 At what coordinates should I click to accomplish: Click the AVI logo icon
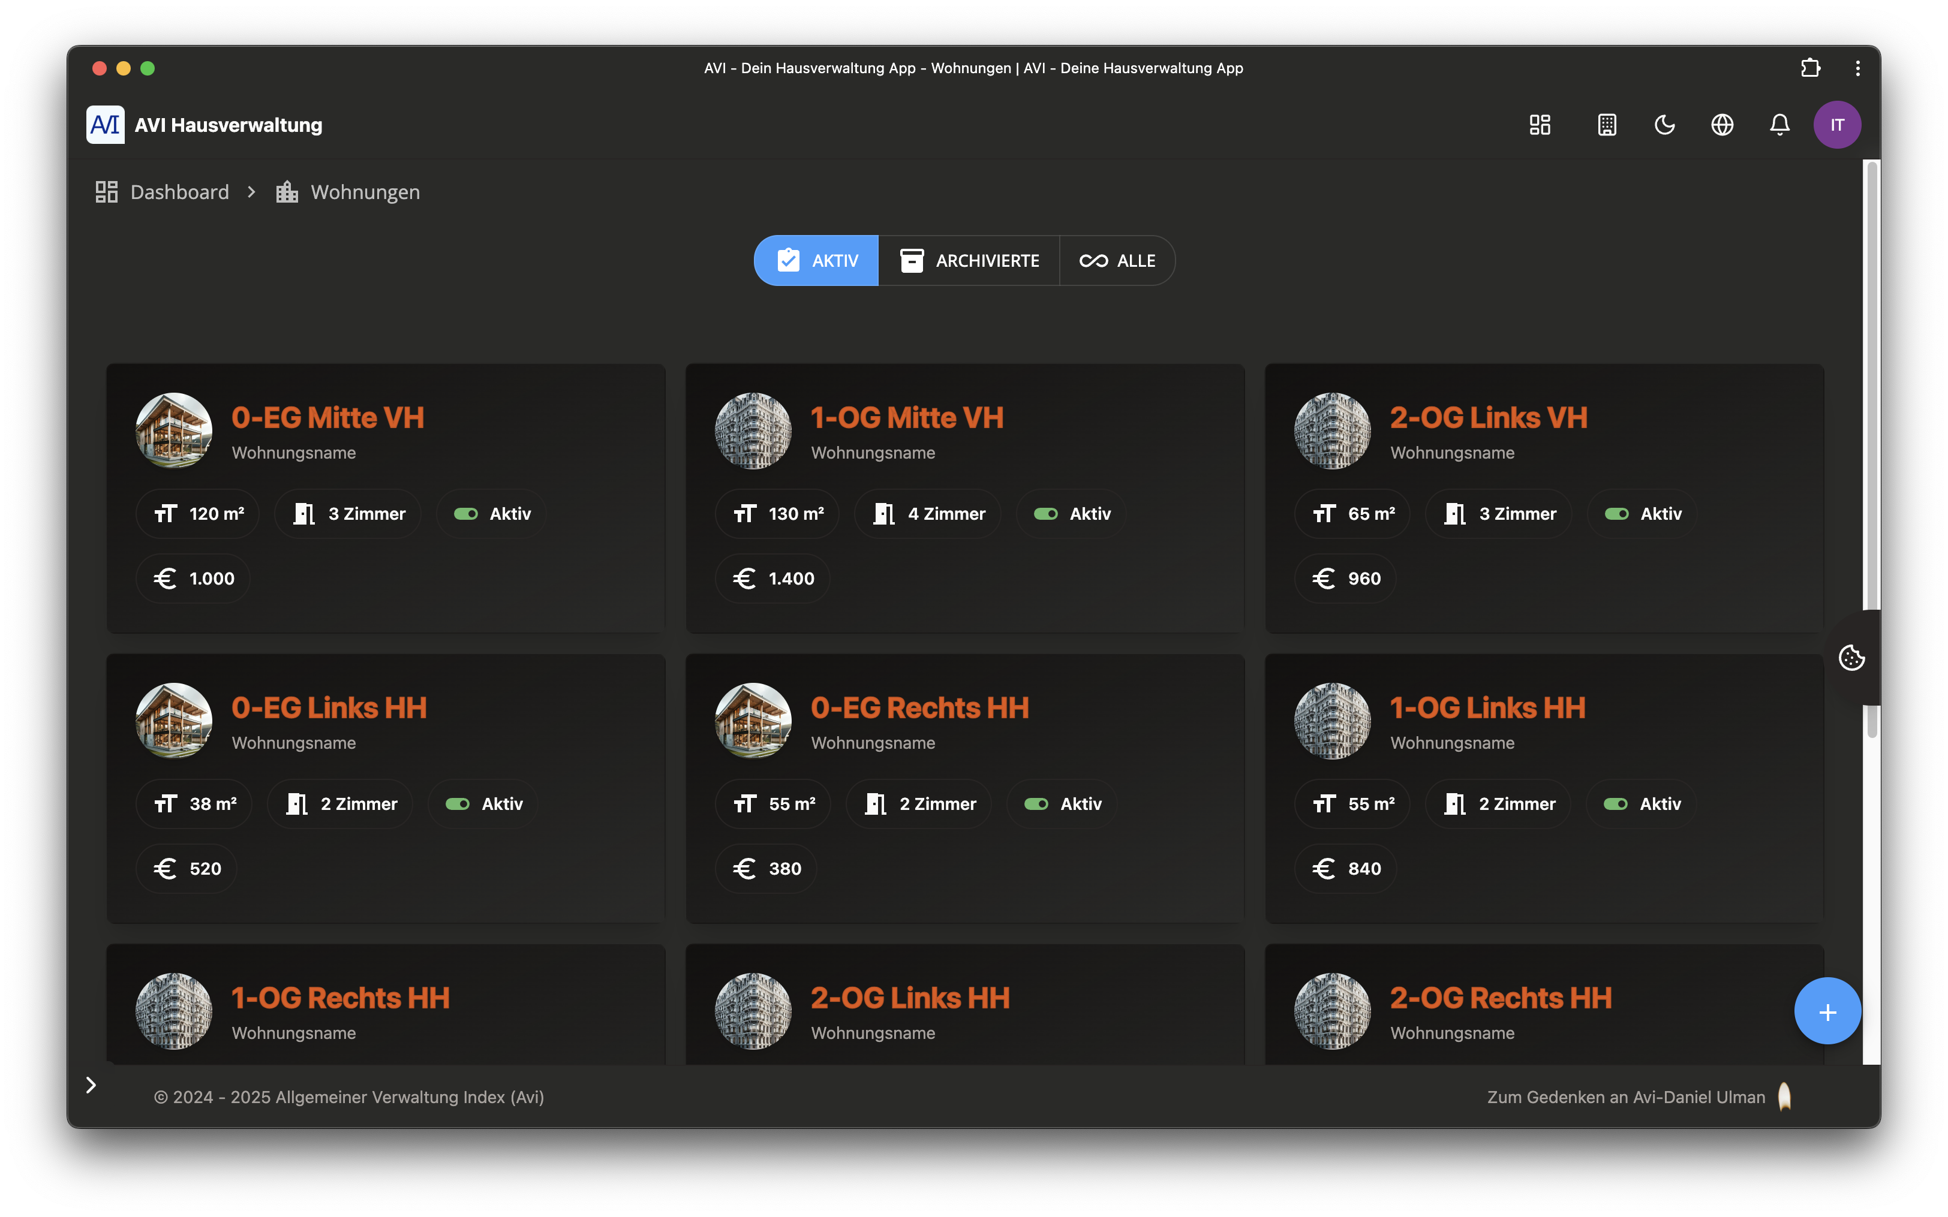pyautogui.click(x=106, y=125)
